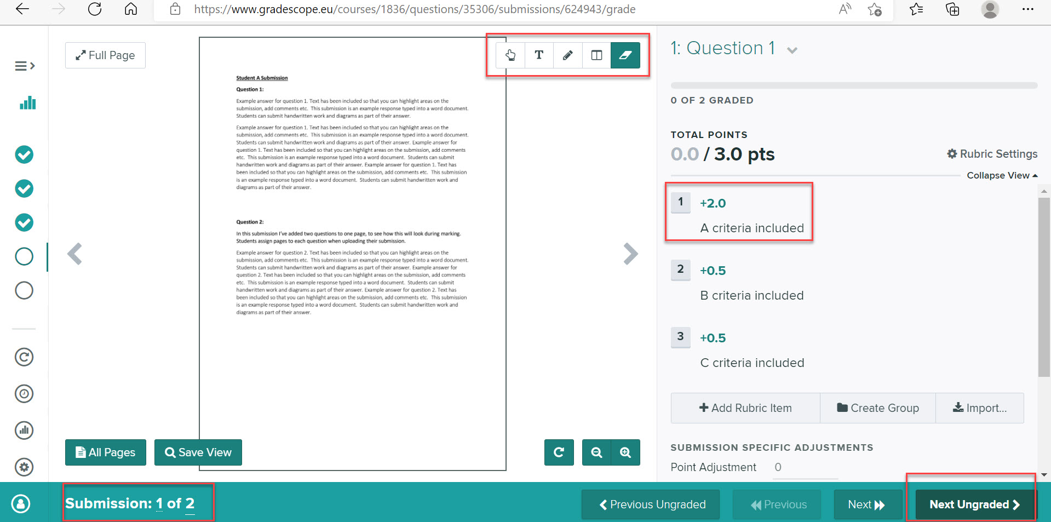Viewport: 1051px width, 522px height.
Task: Click the rubric panel scrollbar
Action: (x=1044, y=287)
